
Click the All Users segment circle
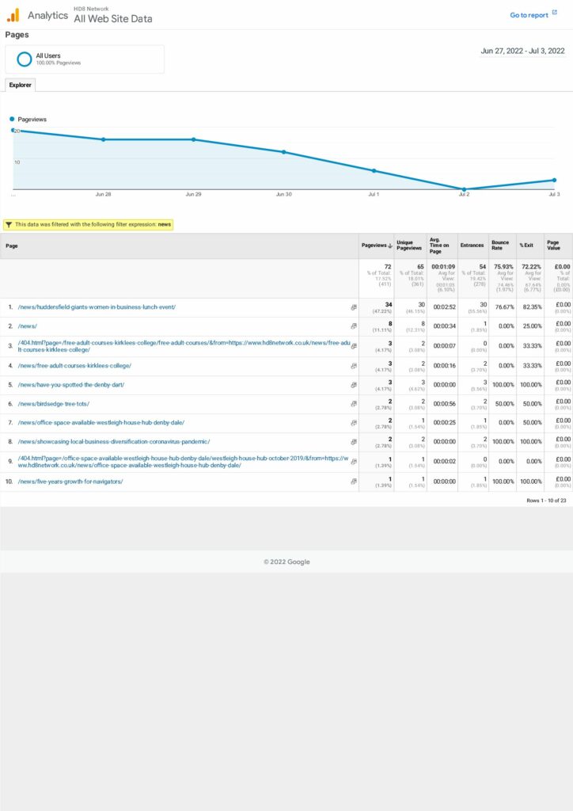[25, 59]
